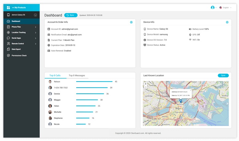Zoom out on the map with minus
This screenshot has width=239, height=141.
point(146,87)
